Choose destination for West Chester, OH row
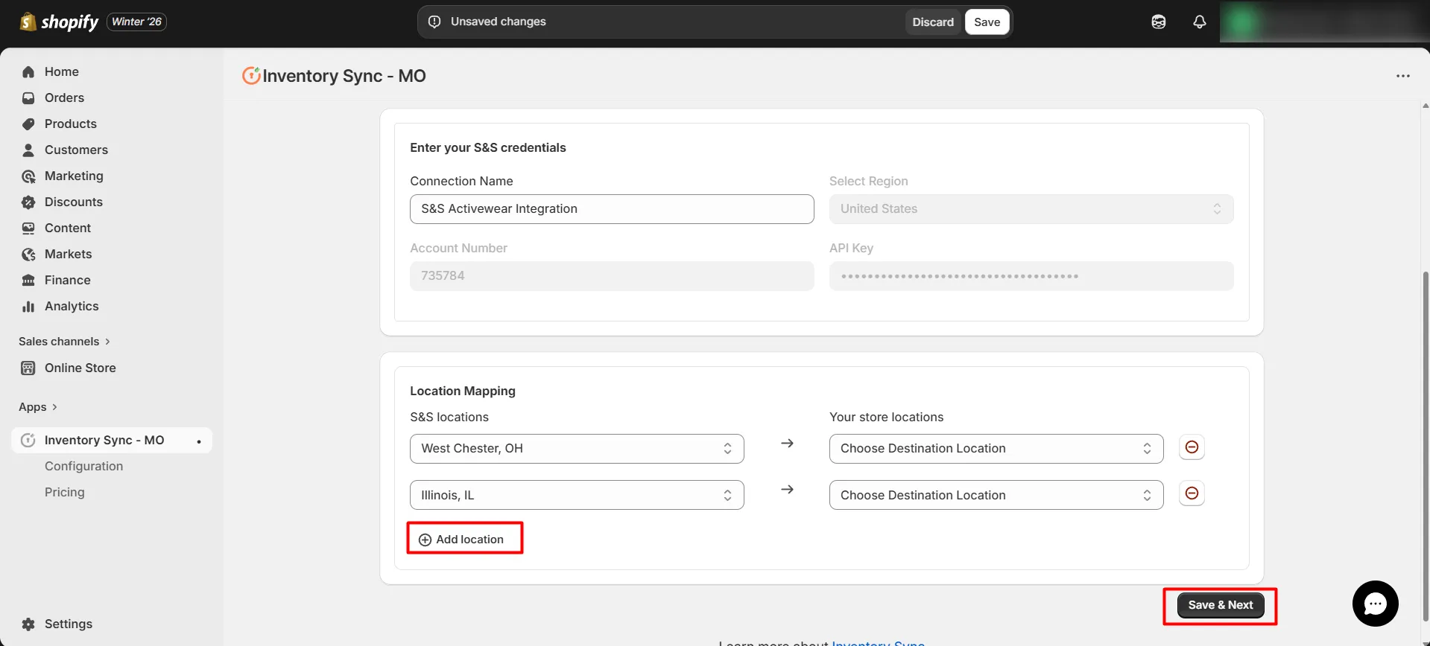The height and width of the screenshot is (646, 1430). point(996,449)
